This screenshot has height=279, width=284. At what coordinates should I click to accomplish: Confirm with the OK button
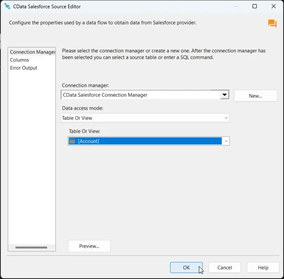point(186,267)
